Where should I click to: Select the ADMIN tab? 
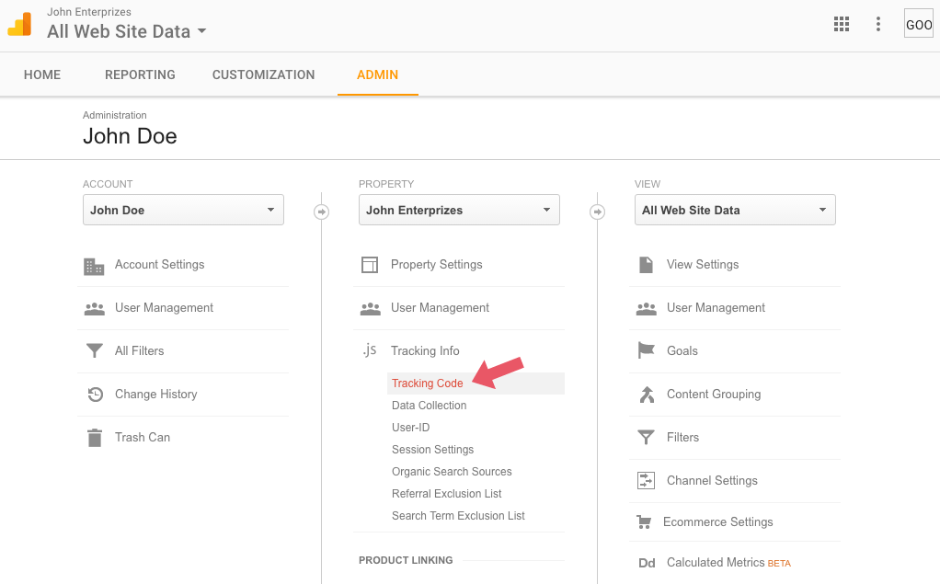[x=378, y=74]
